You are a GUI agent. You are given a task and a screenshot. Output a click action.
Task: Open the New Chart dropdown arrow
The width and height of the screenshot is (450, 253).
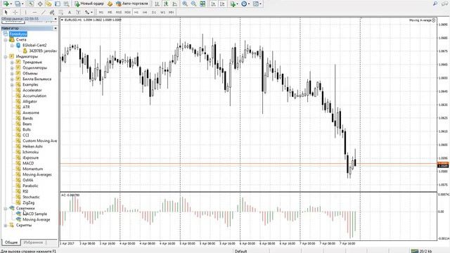click(x=11, y=4)
